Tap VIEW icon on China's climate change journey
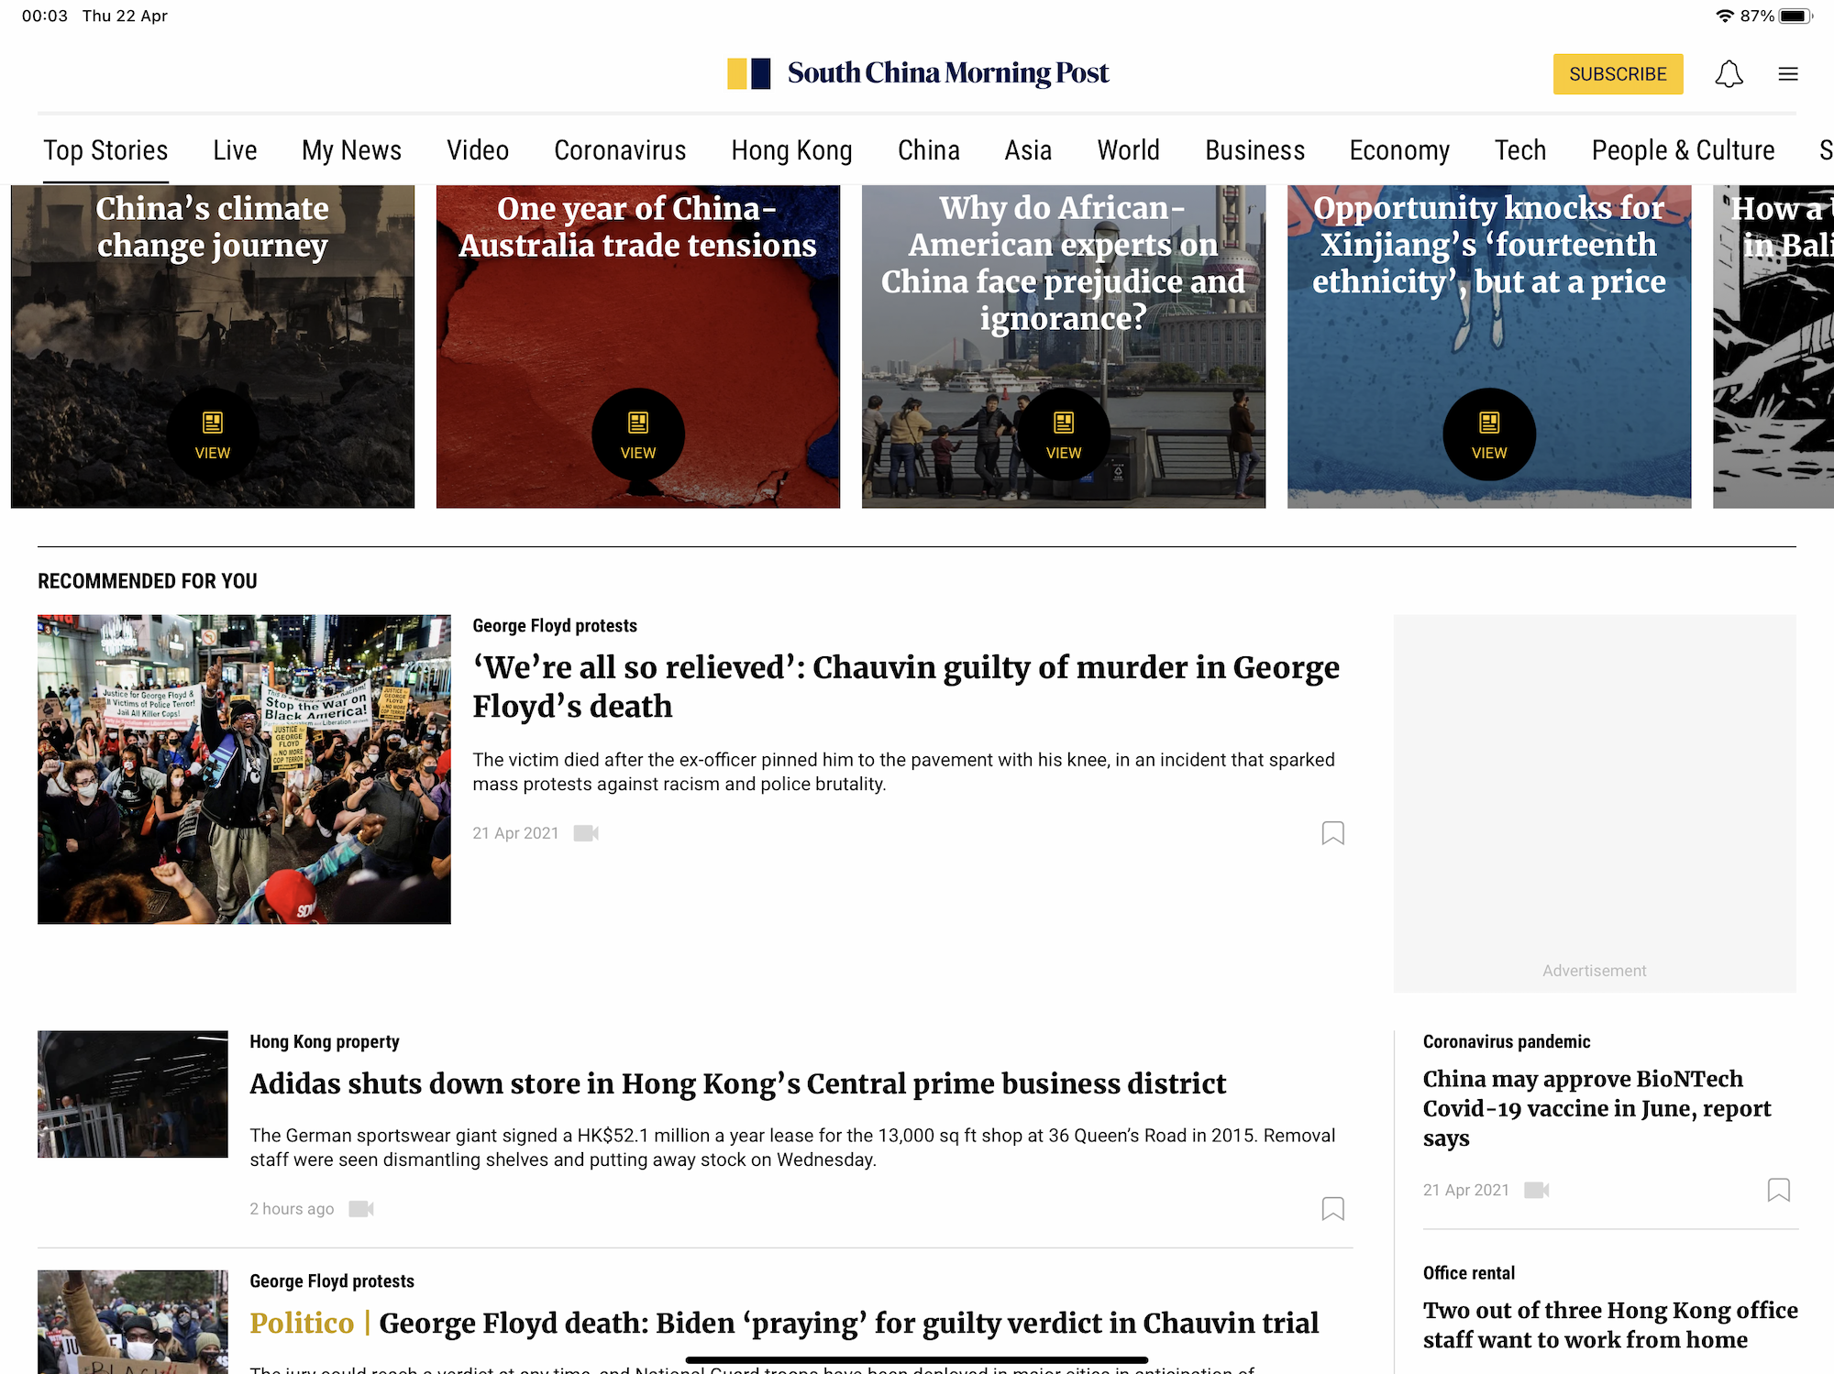This screenshot has width=1834, height=1374. point(213,434)
